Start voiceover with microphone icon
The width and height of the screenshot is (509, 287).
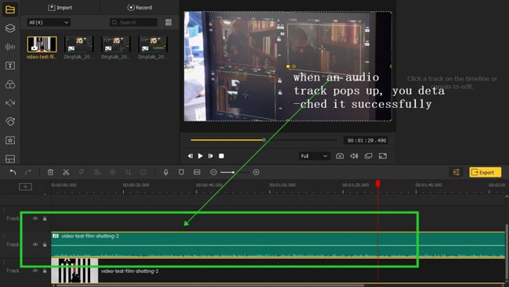tap(166, 172)
